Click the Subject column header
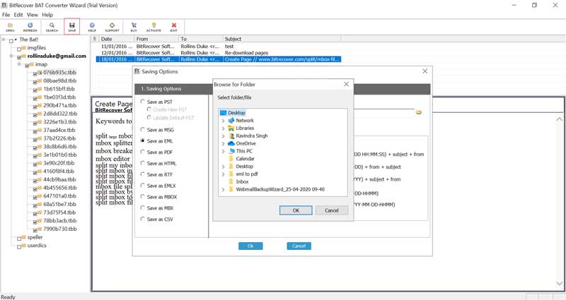 [282, 39]
